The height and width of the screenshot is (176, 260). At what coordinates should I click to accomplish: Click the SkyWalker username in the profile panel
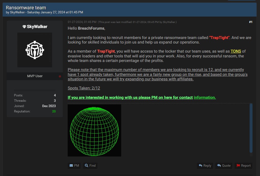[x=37, y=27]
